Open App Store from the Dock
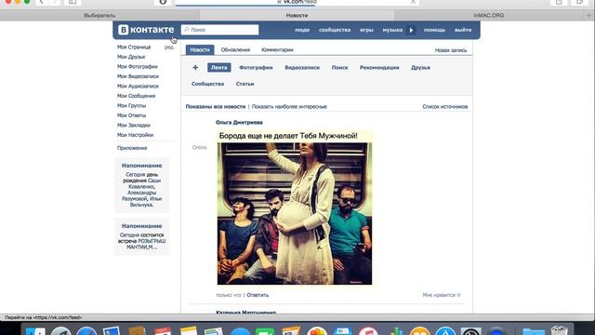 tap(445, 330)
